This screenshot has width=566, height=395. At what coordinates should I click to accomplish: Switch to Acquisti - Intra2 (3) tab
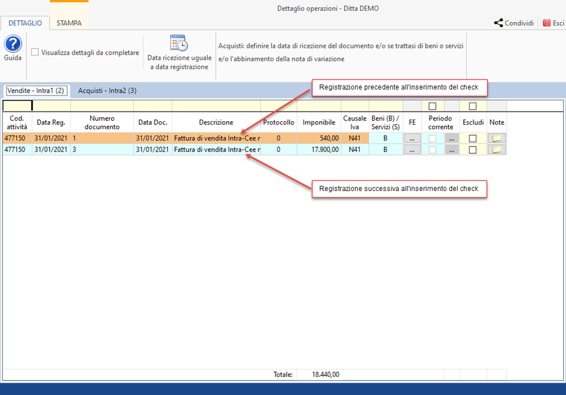[107, 90]
